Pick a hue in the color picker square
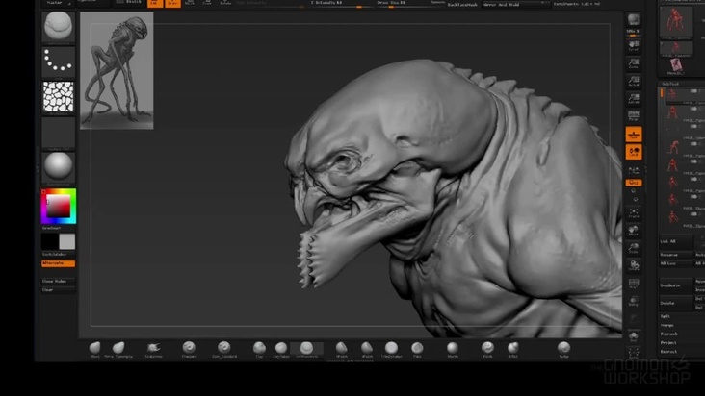 (59, 207)
